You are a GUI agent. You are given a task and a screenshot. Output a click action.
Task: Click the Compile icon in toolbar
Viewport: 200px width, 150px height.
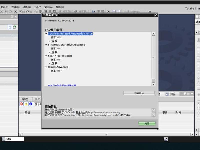(x=36, y=12)
